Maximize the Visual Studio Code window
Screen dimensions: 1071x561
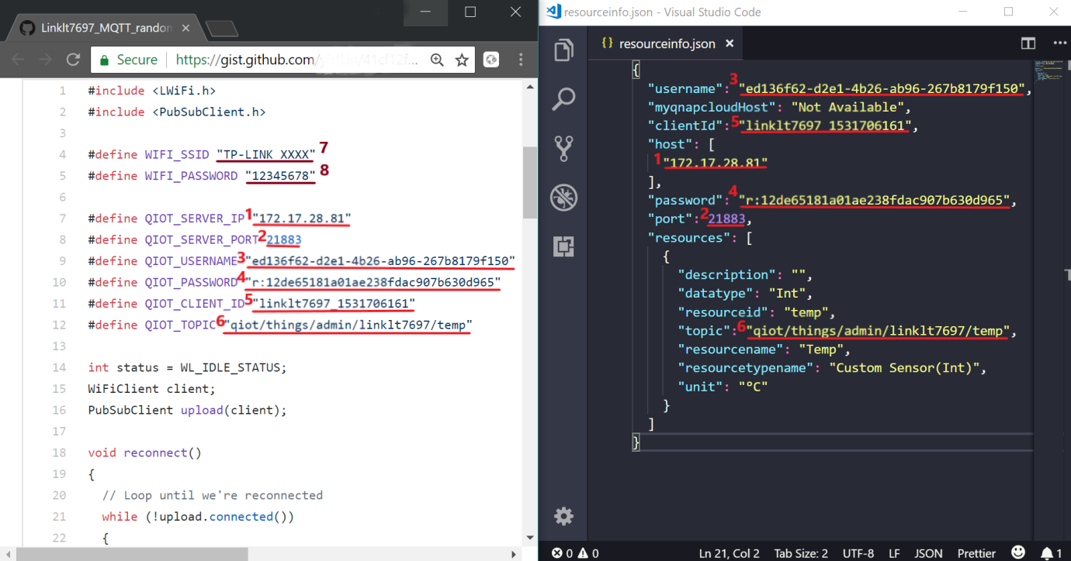1008,12
